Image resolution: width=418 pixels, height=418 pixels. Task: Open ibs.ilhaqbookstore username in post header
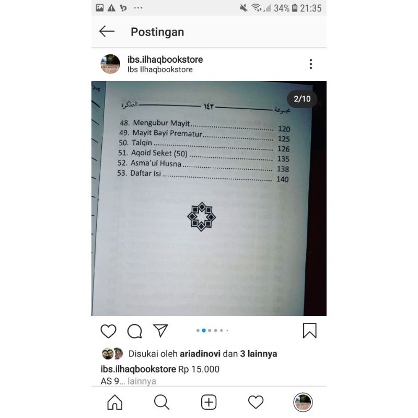[x=165, y=60]
